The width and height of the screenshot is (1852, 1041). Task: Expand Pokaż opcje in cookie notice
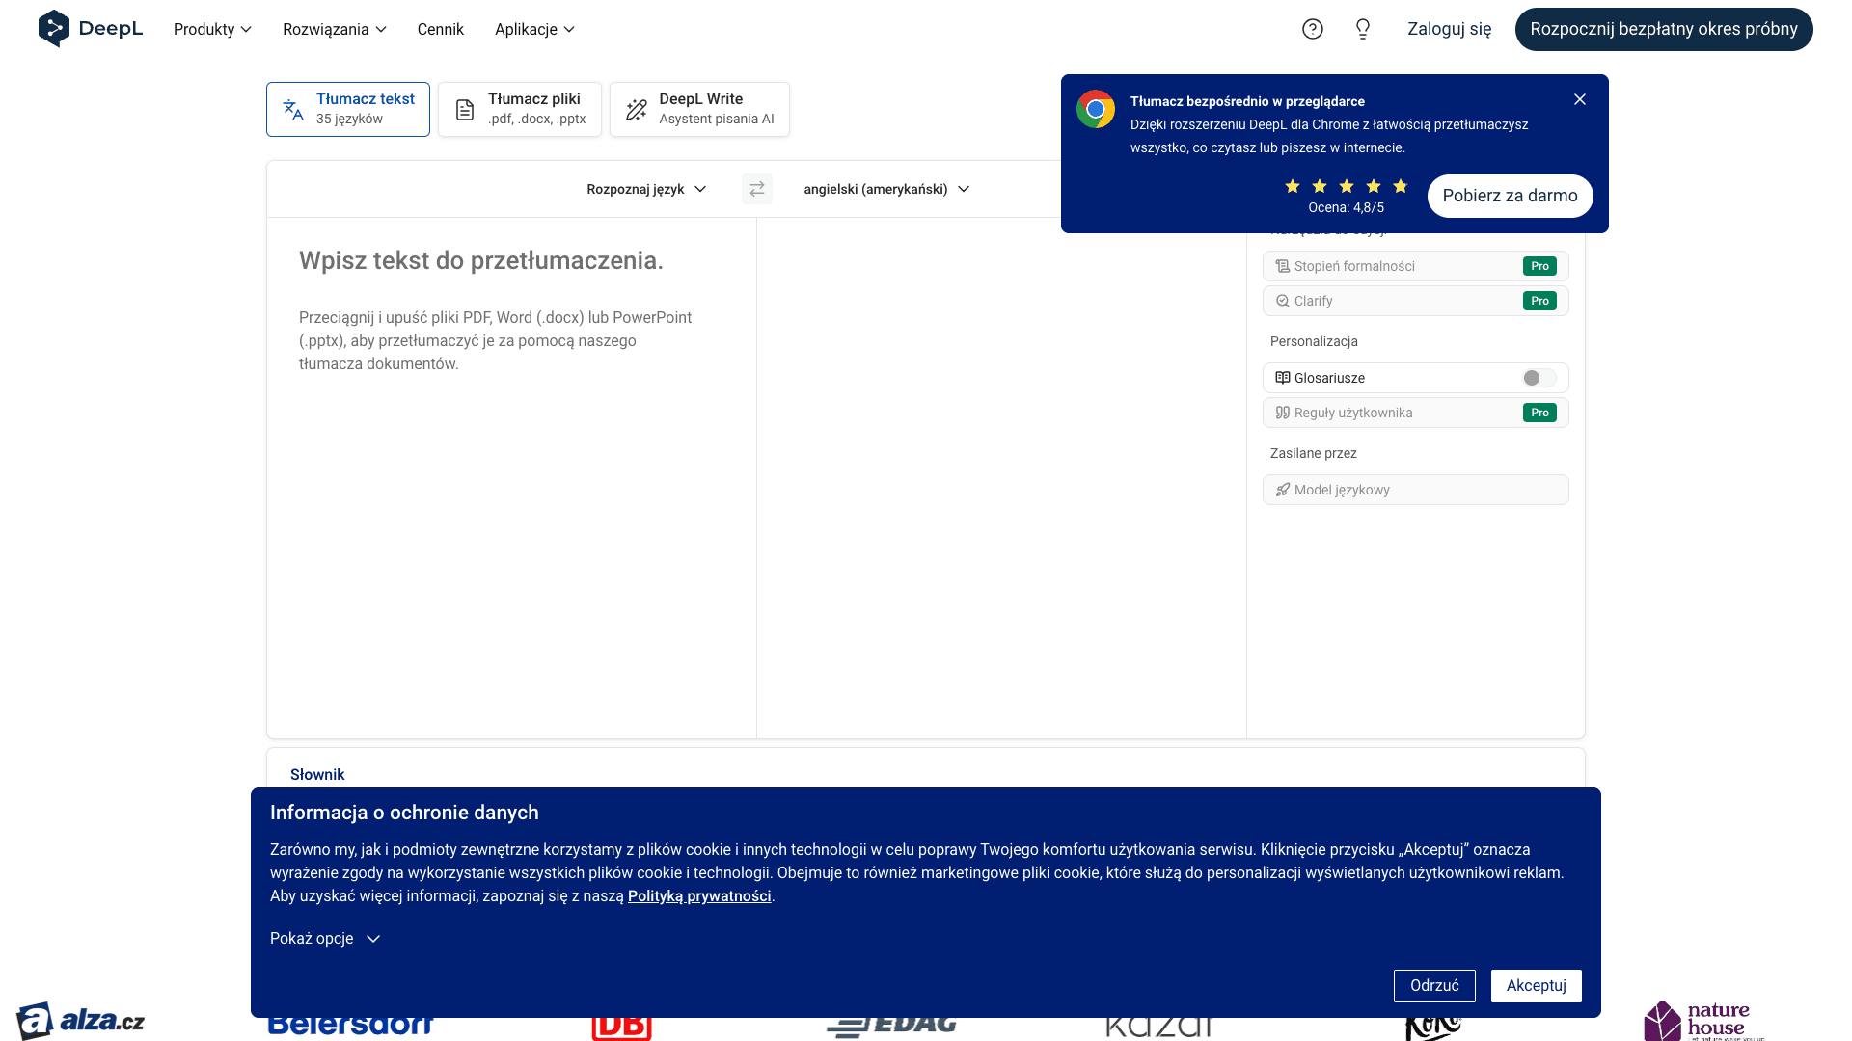click(x=325, y=939)
